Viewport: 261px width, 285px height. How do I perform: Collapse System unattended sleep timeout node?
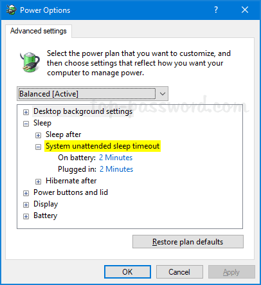(38, 147)
